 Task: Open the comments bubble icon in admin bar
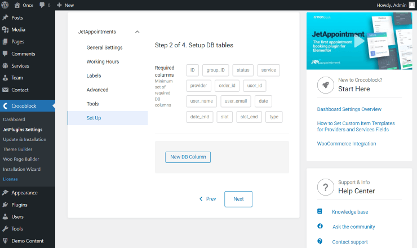point(43,5)
